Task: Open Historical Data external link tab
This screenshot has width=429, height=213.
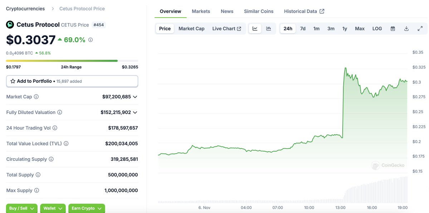Action: pos(304,11)
